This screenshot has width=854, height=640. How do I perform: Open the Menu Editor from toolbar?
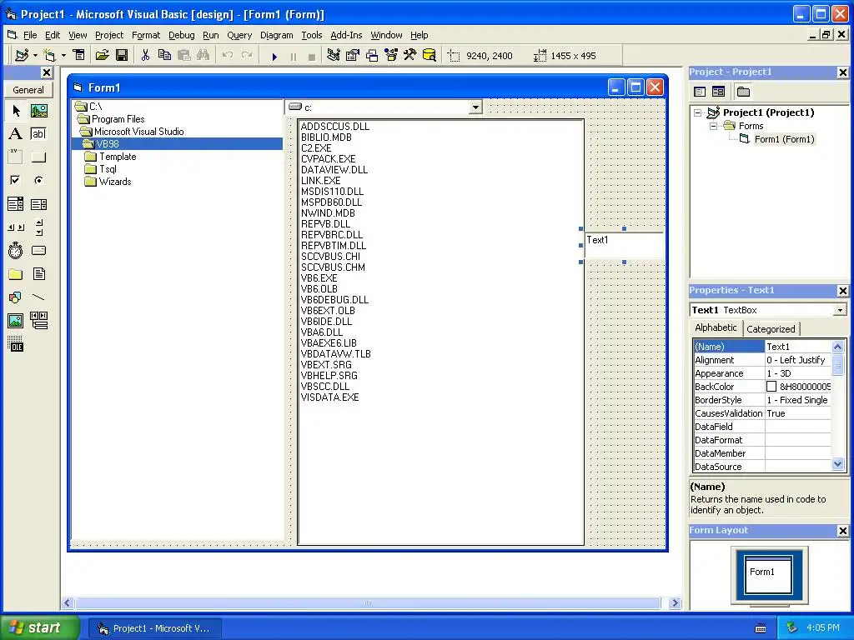[79, 55]
